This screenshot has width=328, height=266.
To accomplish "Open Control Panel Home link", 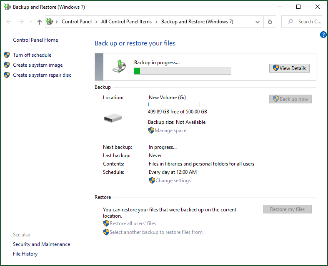I will (x=35, y=40).
